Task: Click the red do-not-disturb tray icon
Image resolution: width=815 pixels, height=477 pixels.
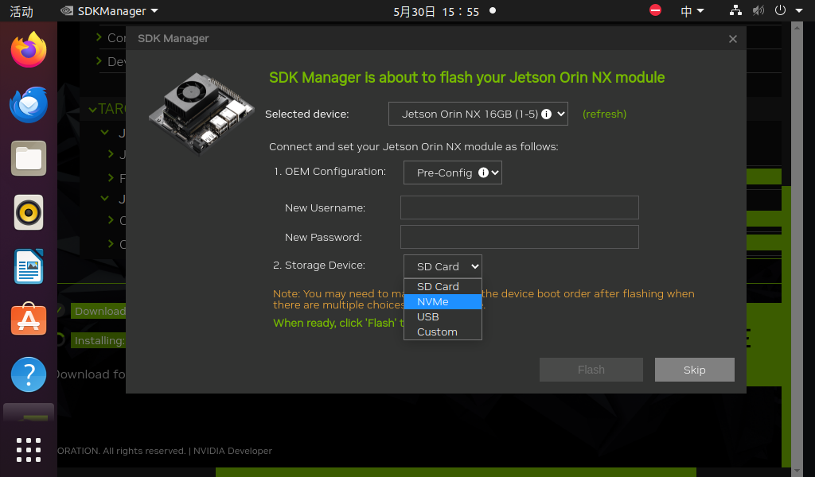Action: pos(656,10)
